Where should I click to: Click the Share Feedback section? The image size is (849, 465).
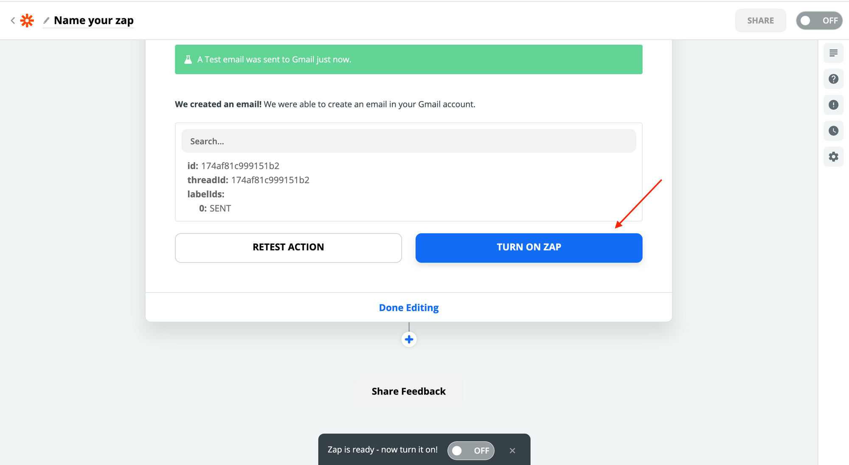tap(408, 391)
